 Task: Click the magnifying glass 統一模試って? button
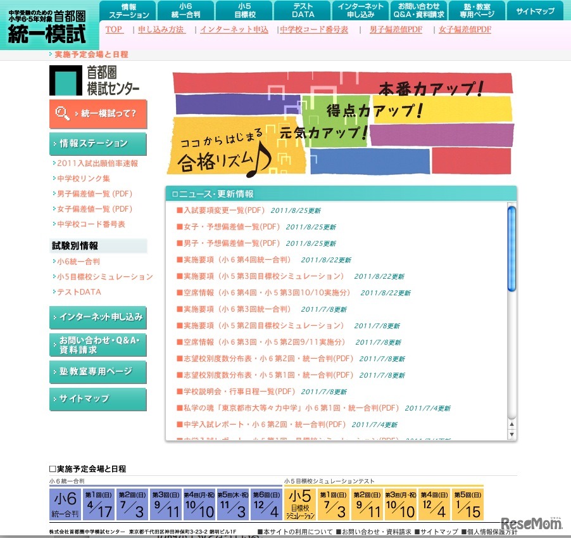(97, 114)
